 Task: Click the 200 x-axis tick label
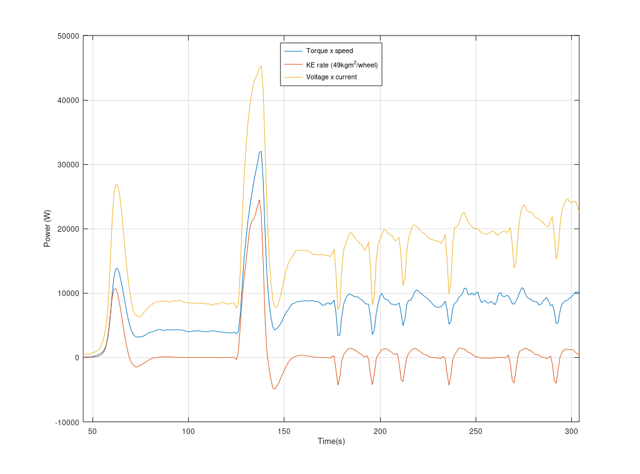(x=380, y=432)
